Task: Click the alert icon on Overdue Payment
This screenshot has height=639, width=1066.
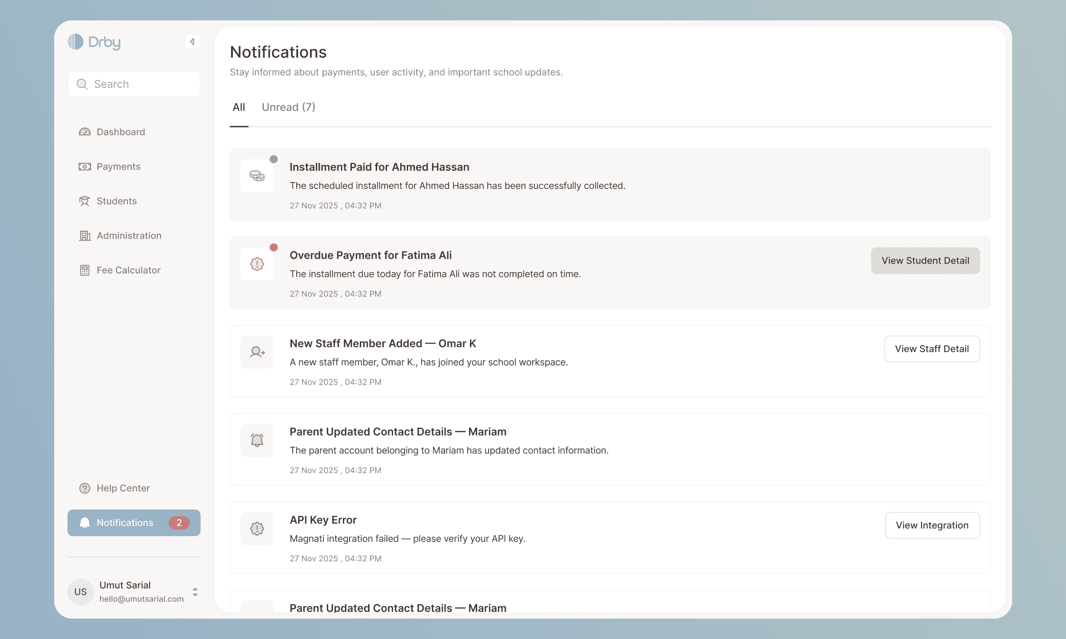Action: coord(257,264)
